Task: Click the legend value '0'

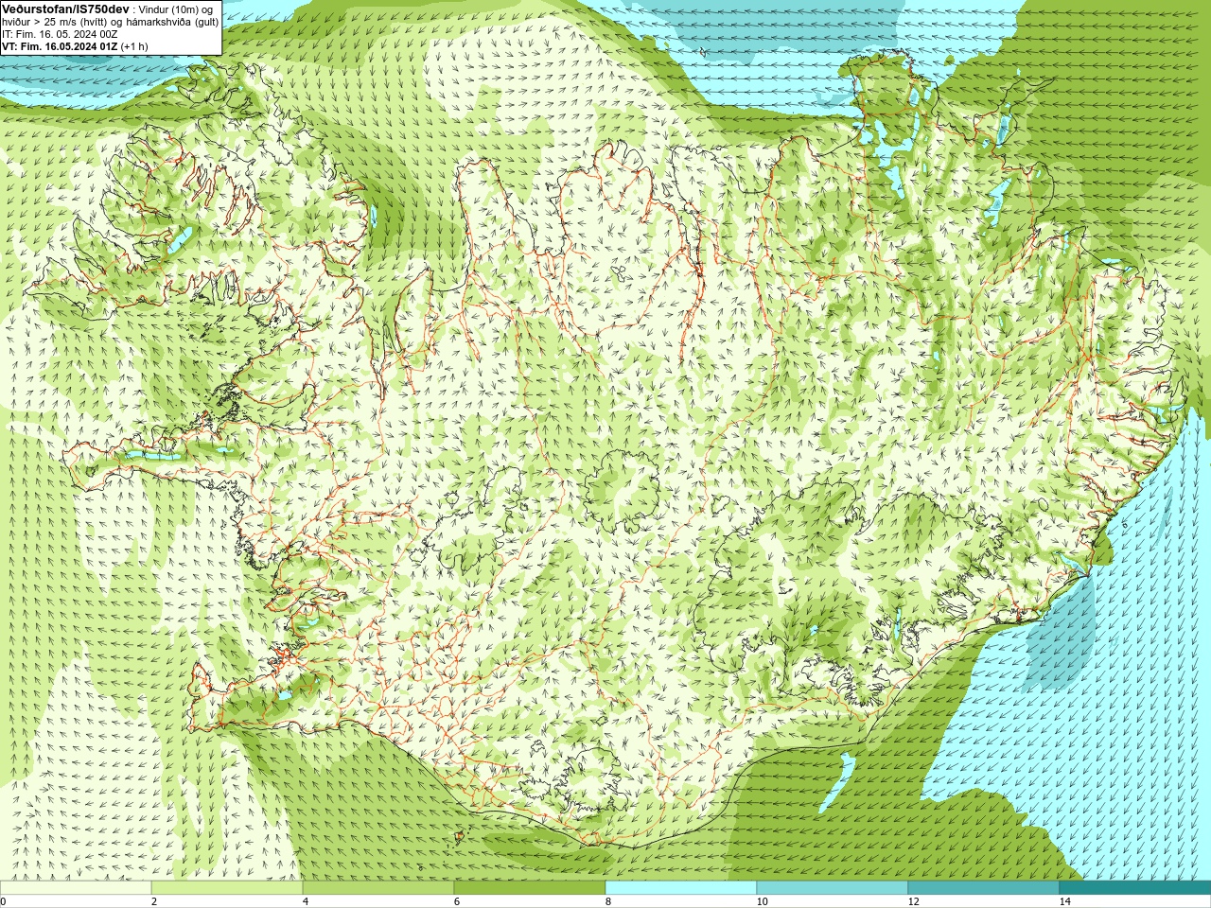Action: [4, 901]
